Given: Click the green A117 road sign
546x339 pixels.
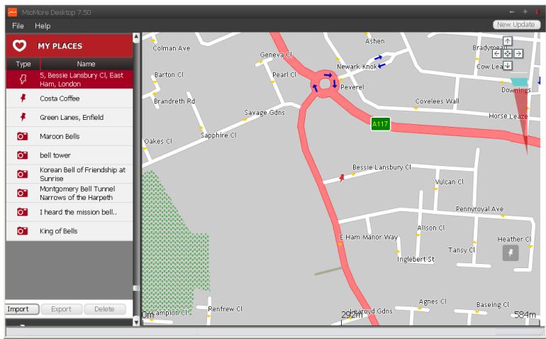Looking at the screenshot, I should pos(380,124).
